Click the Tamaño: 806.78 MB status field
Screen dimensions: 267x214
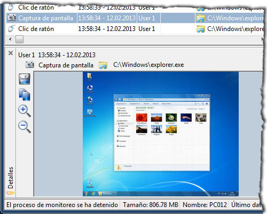(151, 205)
